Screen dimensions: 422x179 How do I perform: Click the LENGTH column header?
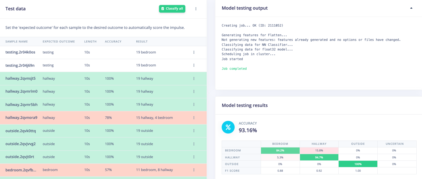point(90,42)
